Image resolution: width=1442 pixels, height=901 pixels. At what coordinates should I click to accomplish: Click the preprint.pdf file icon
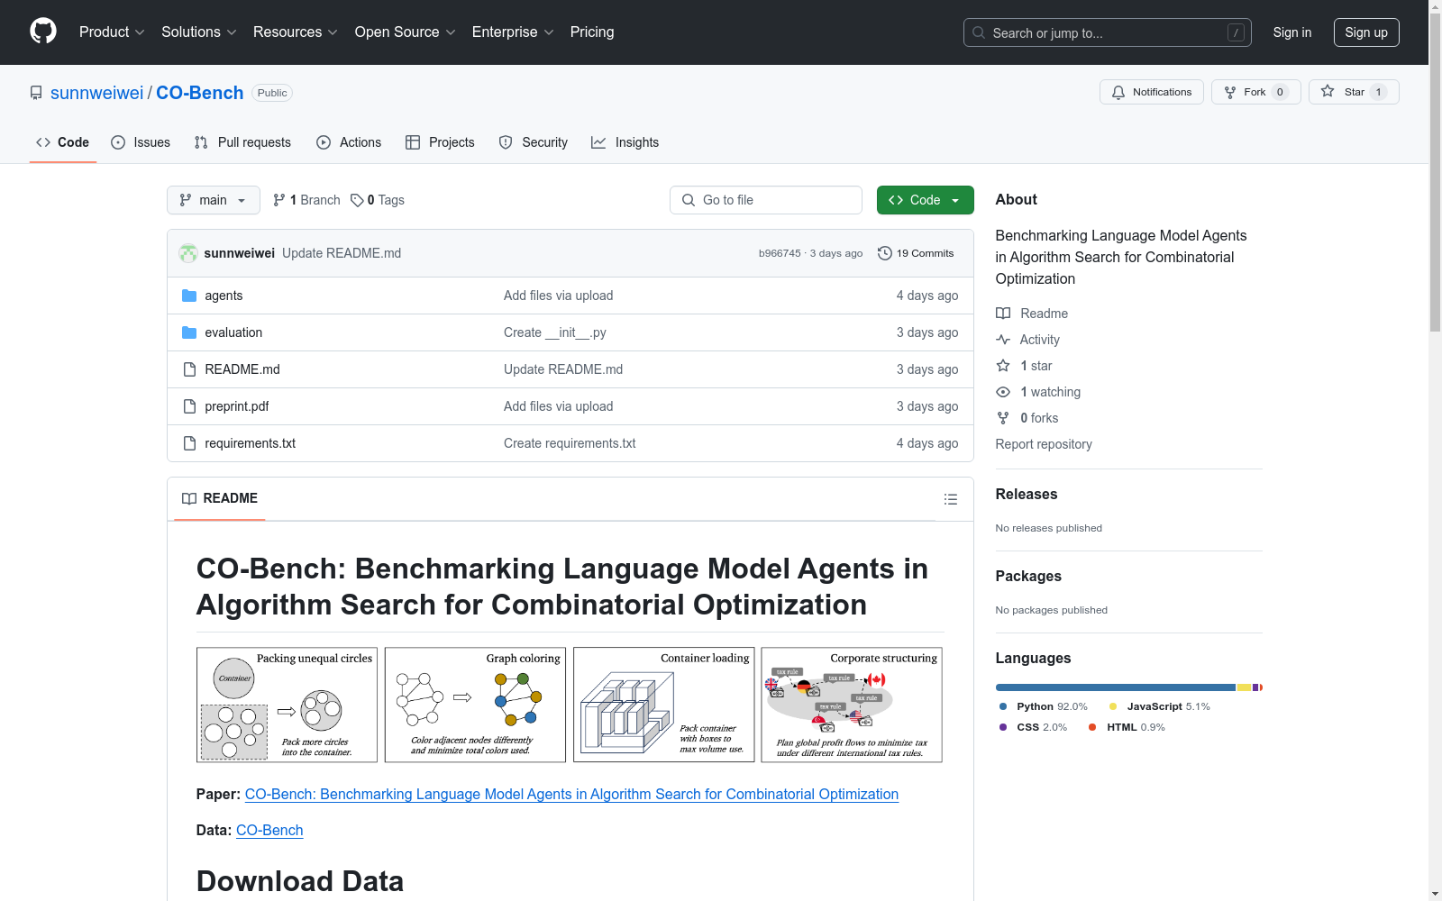click(189, 406)
